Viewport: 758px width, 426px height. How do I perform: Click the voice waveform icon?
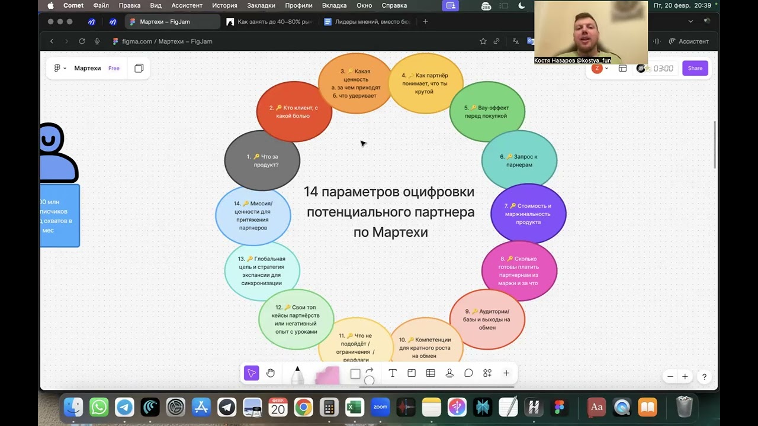[x=657, y=41]
